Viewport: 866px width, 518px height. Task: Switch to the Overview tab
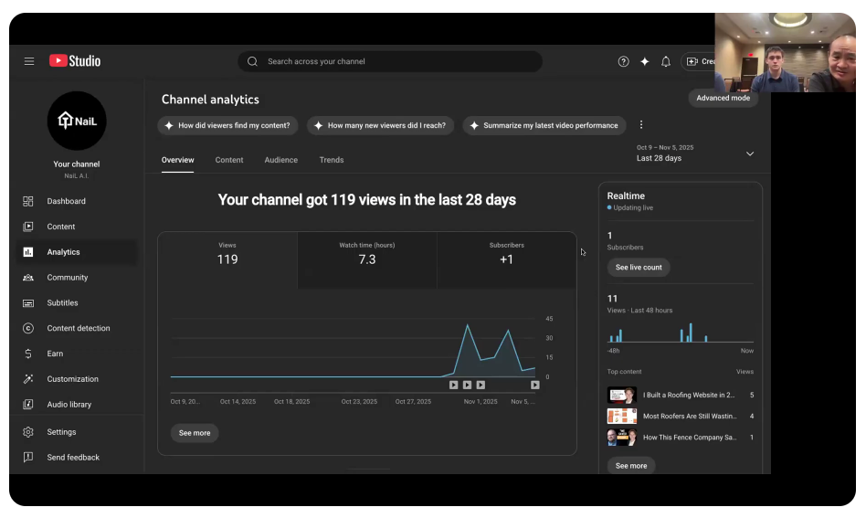point(177,160)
